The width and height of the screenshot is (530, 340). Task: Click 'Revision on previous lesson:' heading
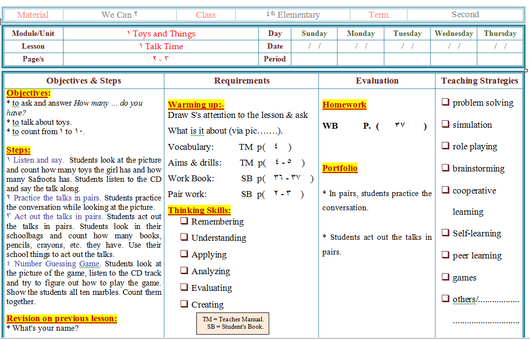62,318
